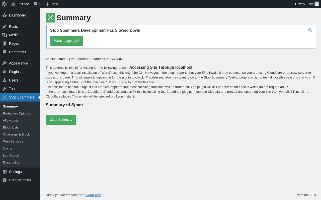Screen dimensions: 321x200
Task: Click the comments bubble icon in admin bar
Action: pos(35,4)
